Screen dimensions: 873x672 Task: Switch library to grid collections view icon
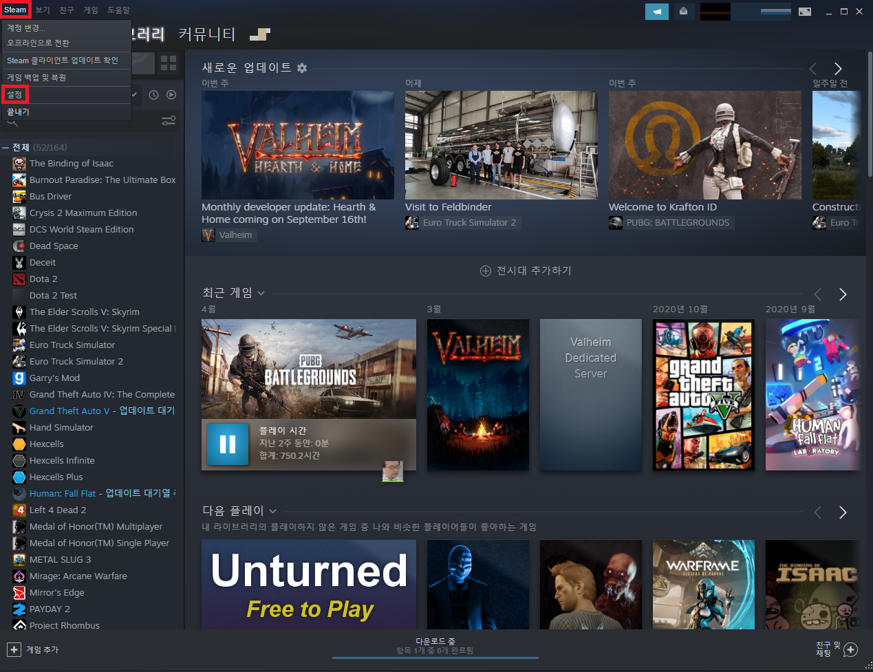point(169,63)
